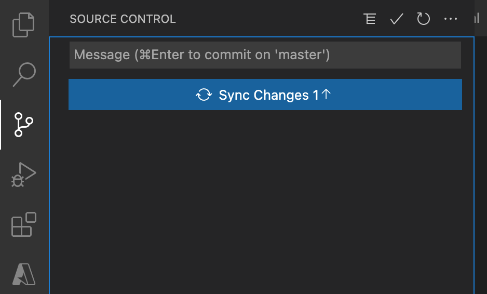Click the circular sync arrows icon
Viewport: 487px width, 294px height.
[204, 95]
